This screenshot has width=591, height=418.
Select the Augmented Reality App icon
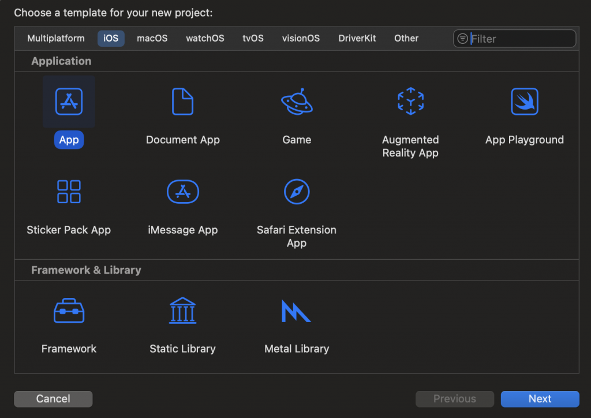click(410, 102)
